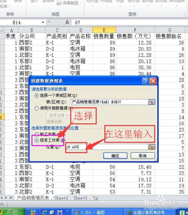Select the 使用外部数据源 radio button
Viewport: 188px width, 215px height.
pos(36,108)
